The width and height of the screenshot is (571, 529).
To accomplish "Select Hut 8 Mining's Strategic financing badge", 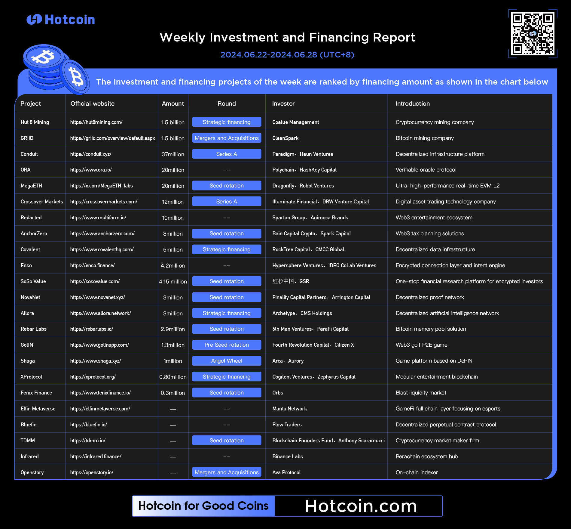I will click(x=227, y=122).
